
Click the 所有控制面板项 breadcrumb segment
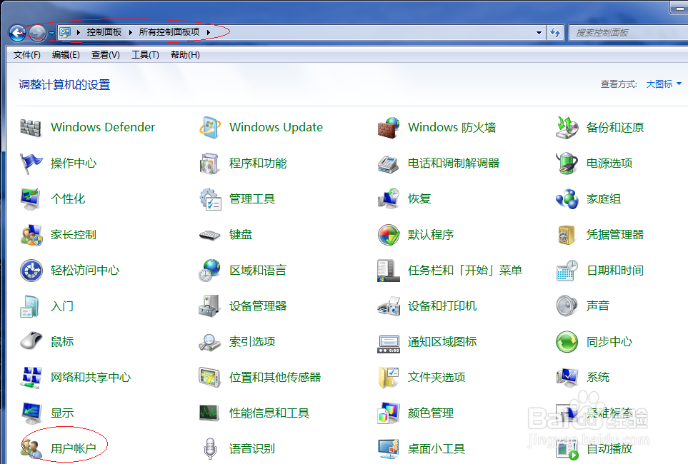click(169, 32)
